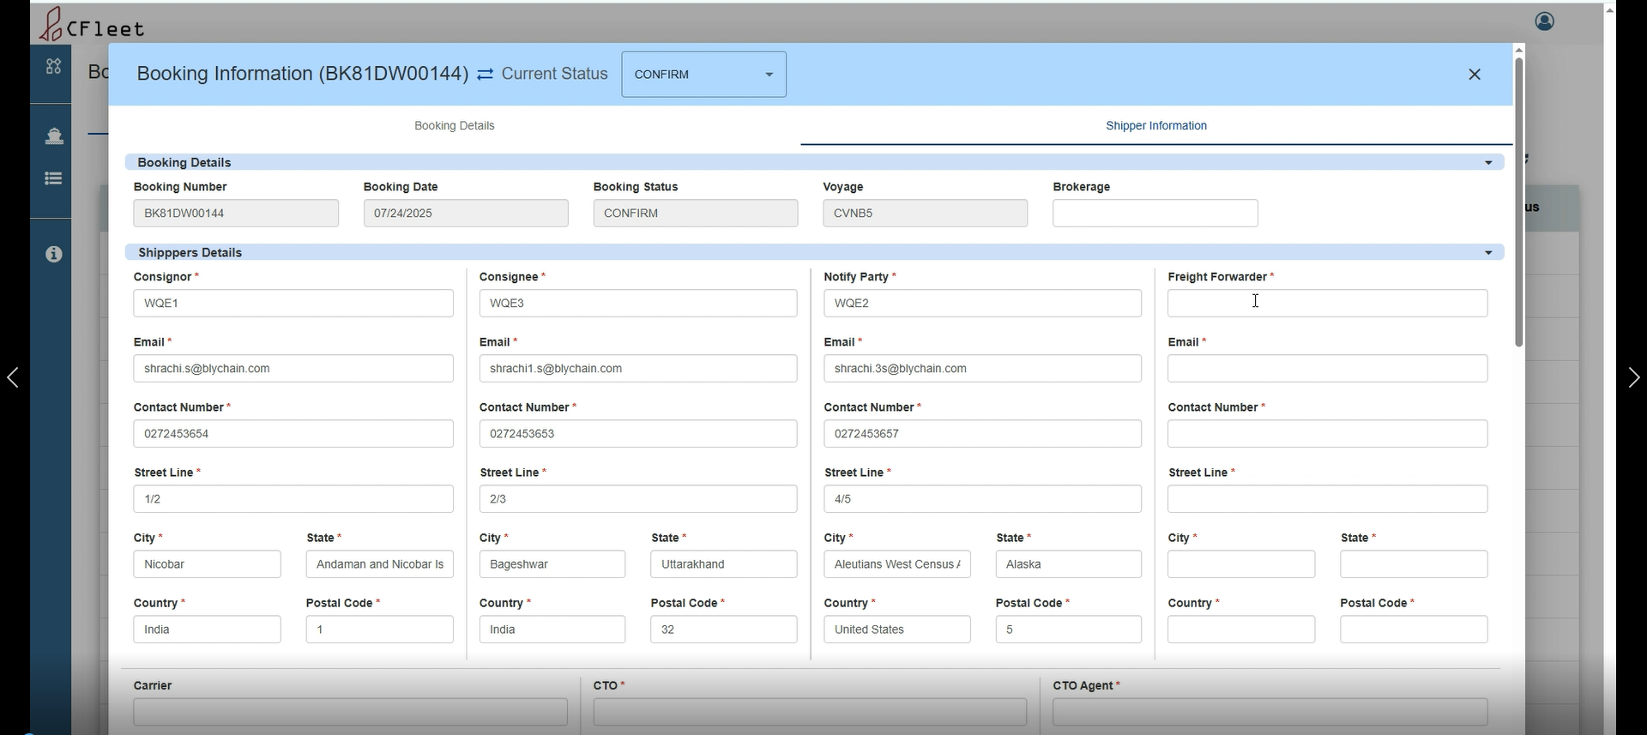1647x735 pixels.
Task: Click the Freight Forwarder name field
Action: point(1326,304)
